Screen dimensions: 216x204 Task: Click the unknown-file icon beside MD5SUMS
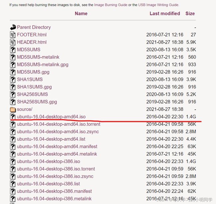coord(13,50)
